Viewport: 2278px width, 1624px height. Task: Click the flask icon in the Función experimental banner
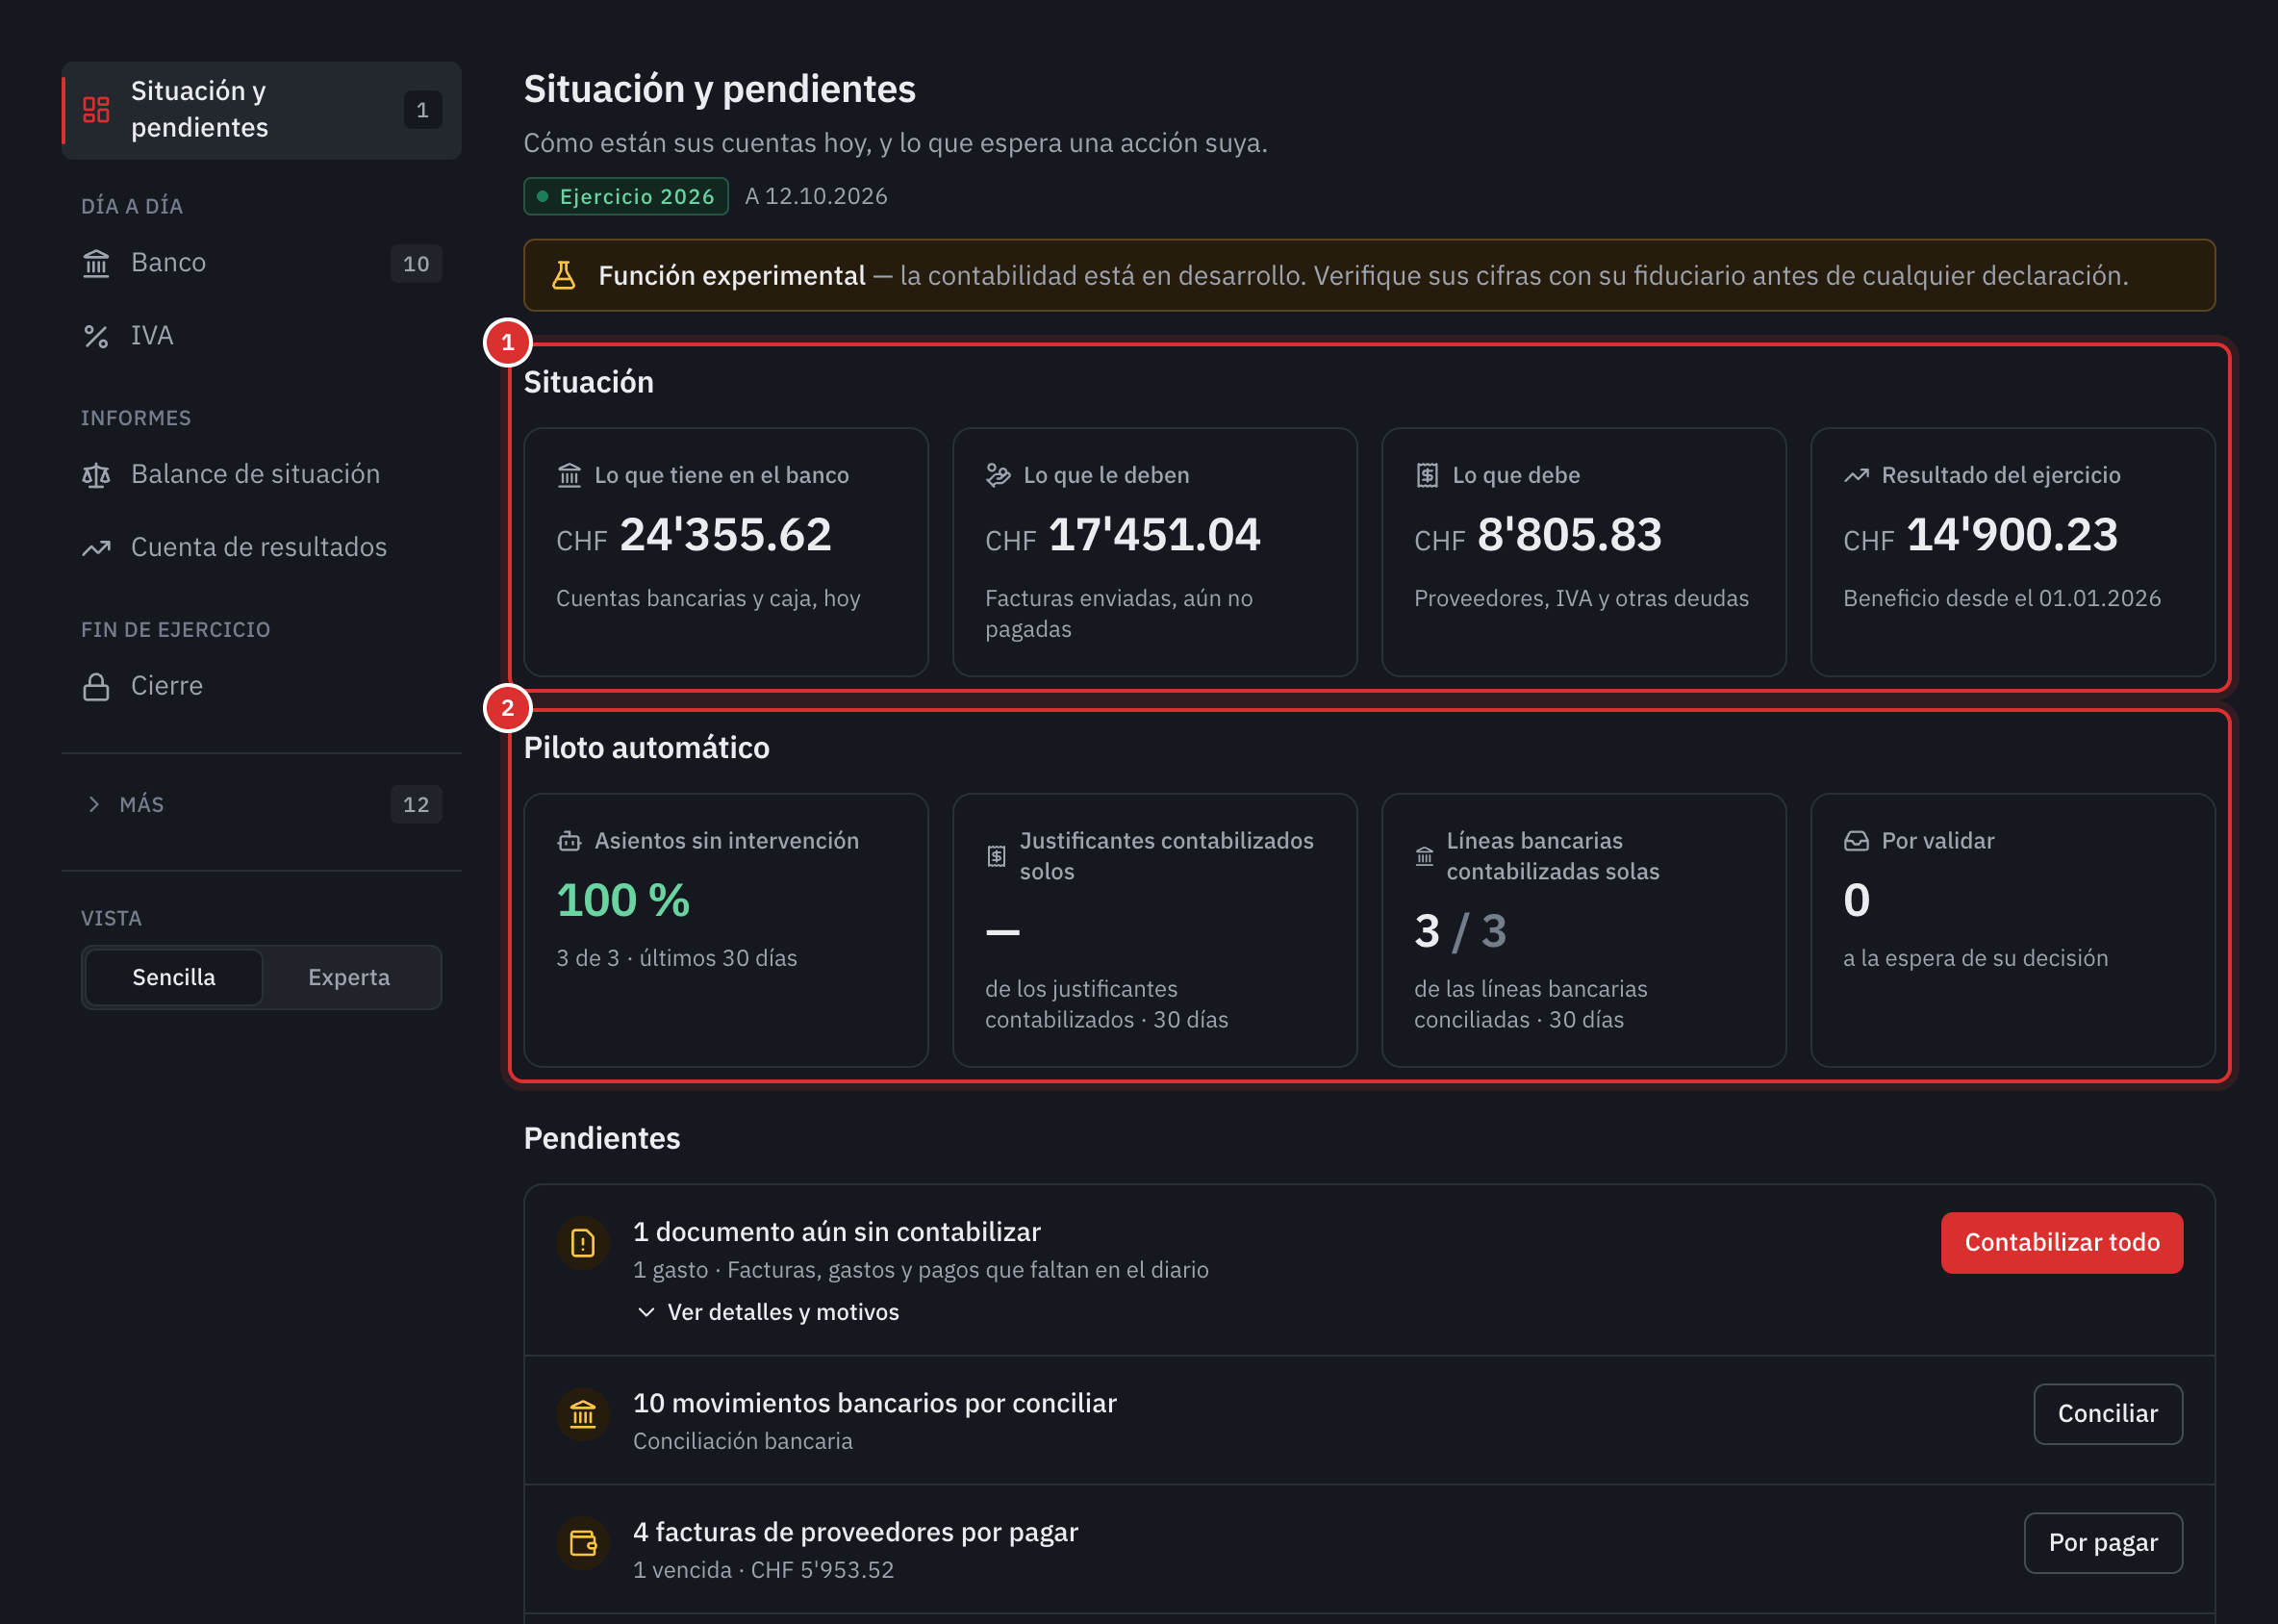564,275
